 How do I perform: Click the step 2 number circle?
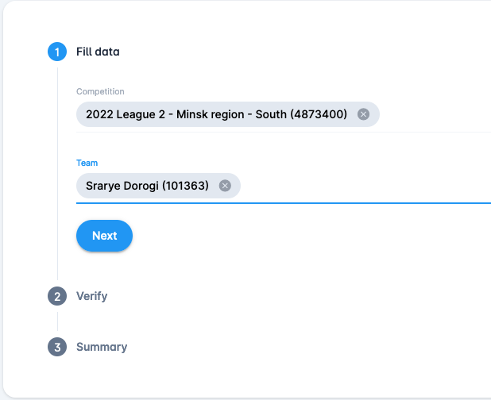(x=57, y=297)
